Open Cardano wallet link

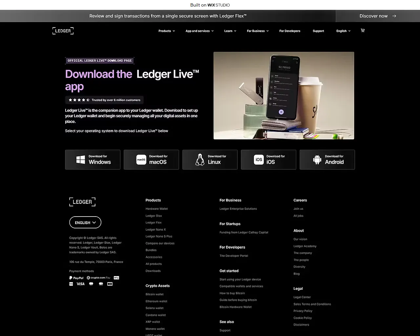coord(156,315)
